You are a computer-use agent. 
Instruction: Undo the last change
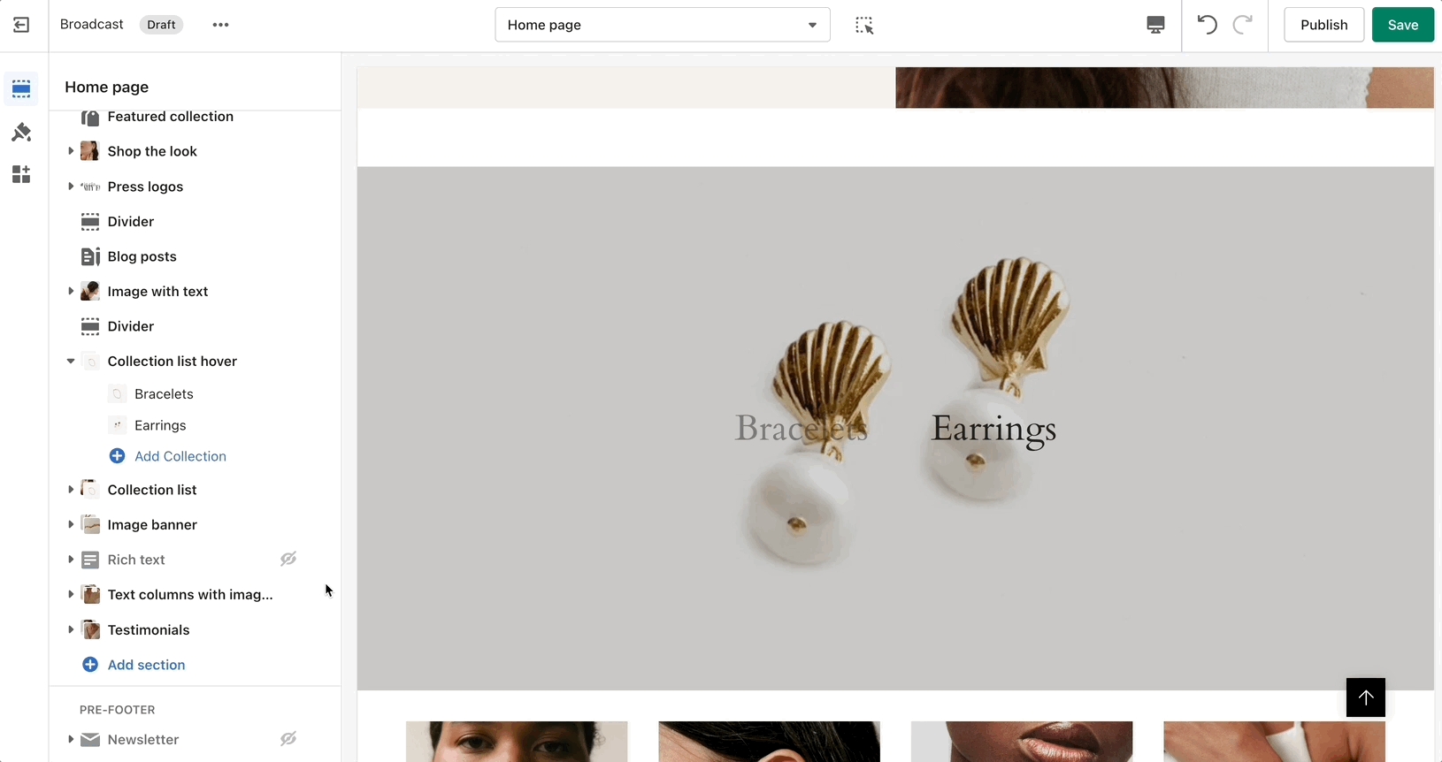[x=1207, y=25]
